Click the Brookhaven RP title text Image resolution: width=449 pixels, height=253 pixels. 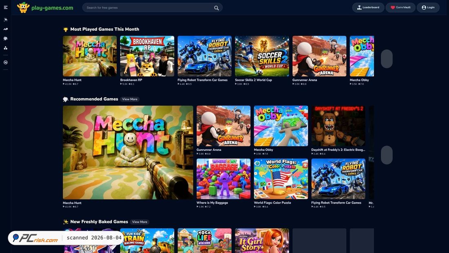131,80
